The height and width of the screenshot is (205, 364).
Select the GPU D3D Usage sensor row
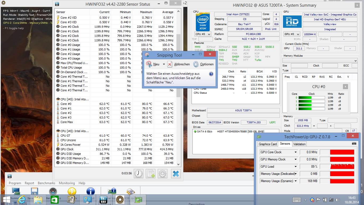115,154
